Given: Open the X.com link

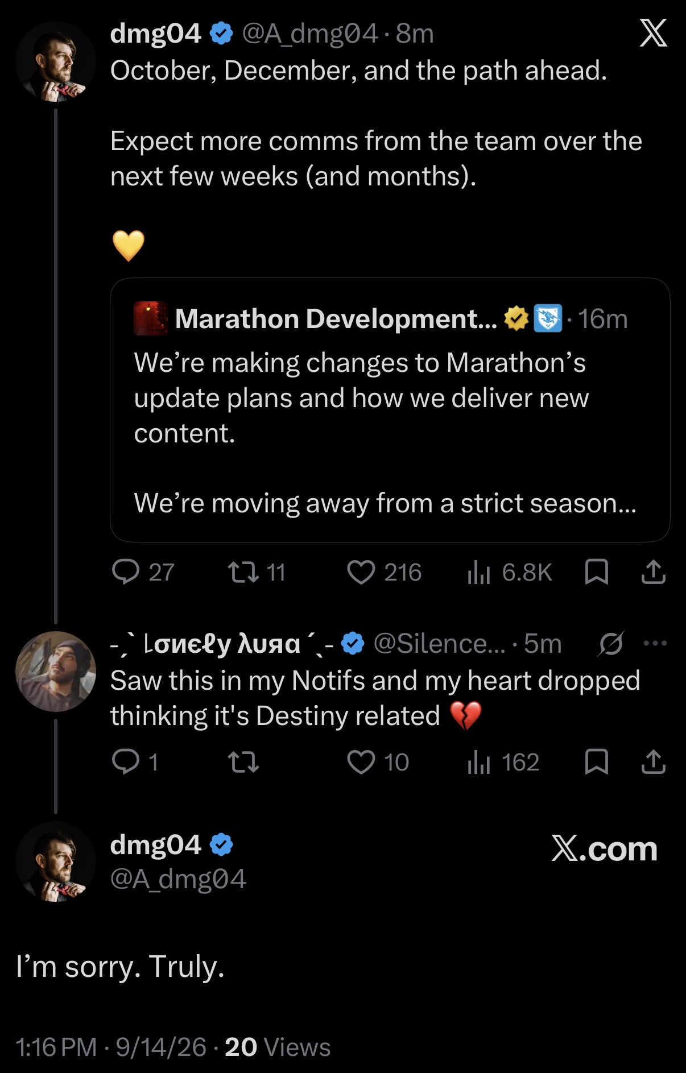Looking at the screenshot, I should [x=604, y=849].
